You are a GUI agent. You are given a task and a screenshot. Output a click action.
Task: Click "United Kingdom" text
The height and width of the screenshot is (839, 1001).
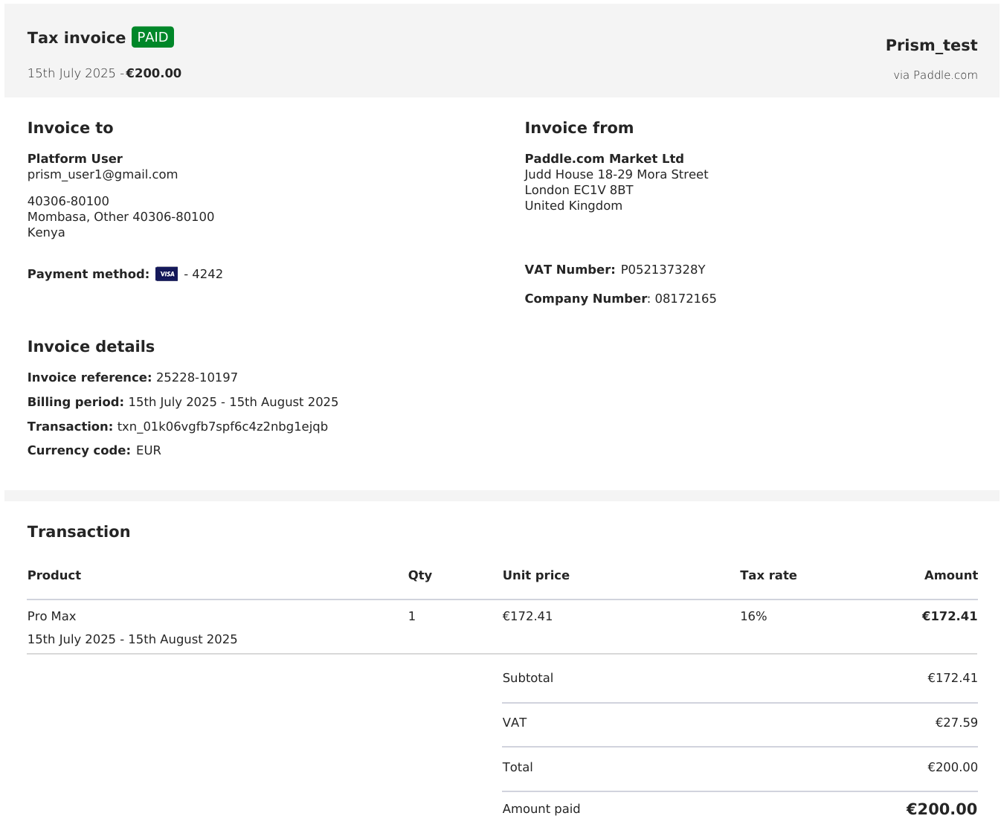(x=573, y=206)
